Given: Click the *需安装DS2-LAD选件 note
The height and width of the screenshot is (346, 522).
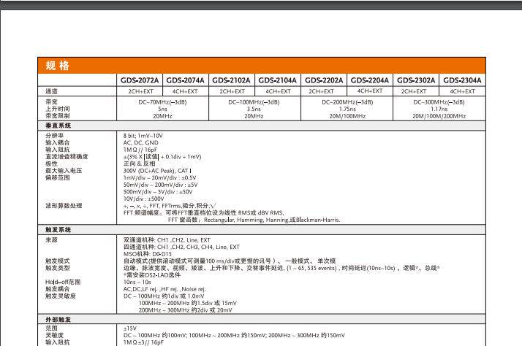Looking at the screenshot, I should coord(152,275).
